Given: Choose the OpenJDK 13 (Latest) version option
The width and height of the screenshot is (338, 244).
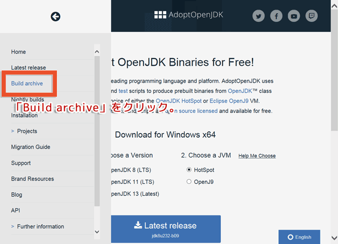Looking at the screenshot, I should (135, 194).
